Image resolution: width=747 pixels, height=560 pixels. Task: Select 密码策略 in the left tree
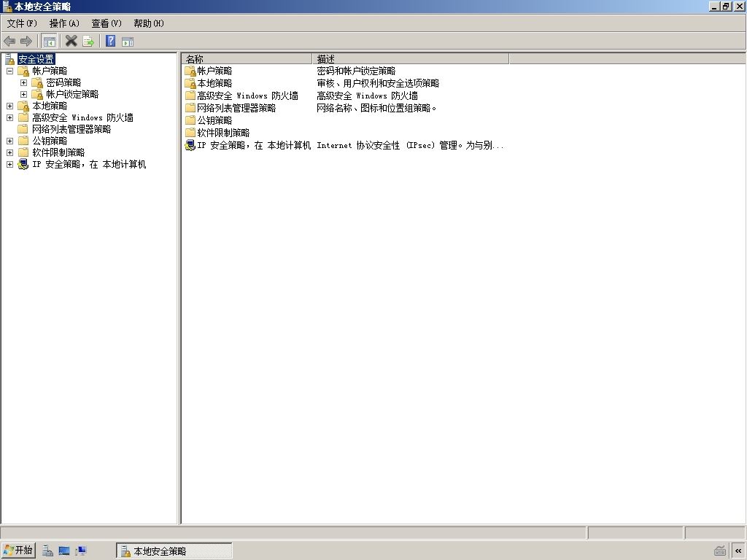(63, 83)
